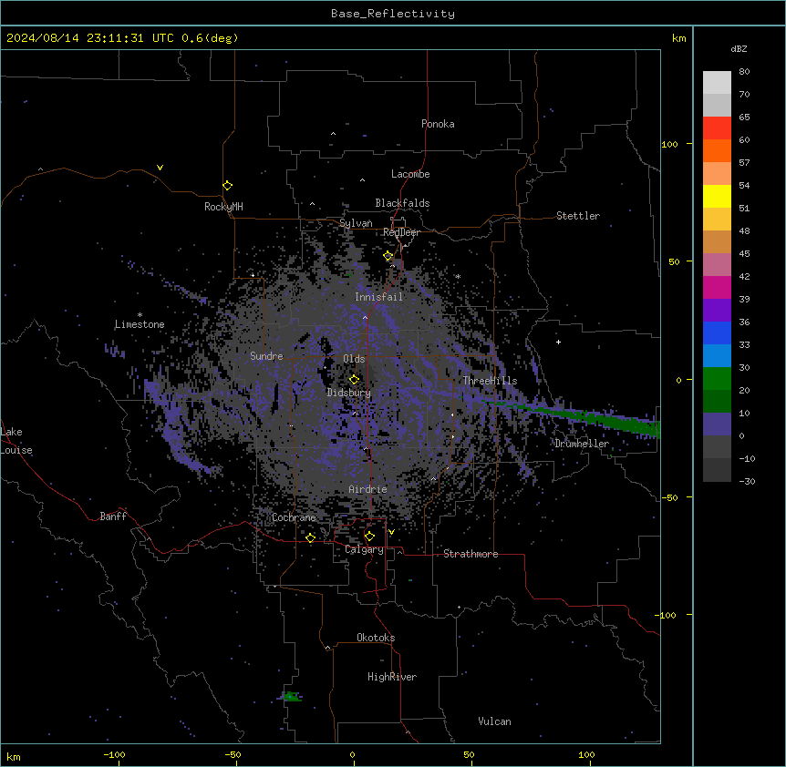Click the ThreeHills label
Viewport: 786px width, 767px height.
[x=490, y=381]
